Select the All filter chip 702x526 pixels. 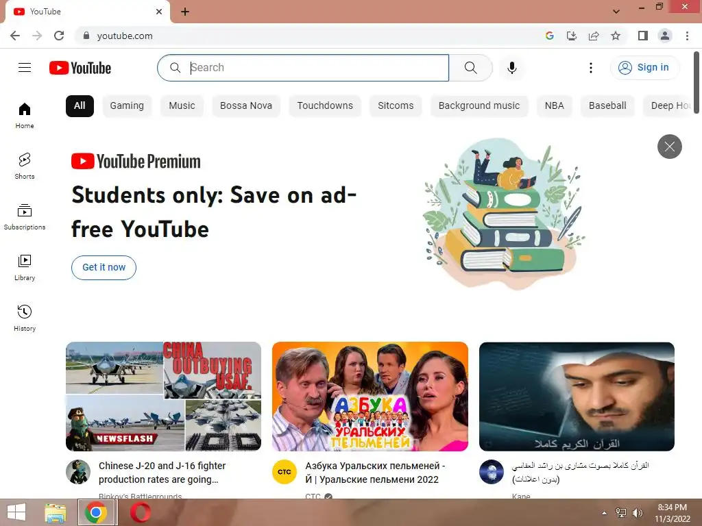(80, 106)
